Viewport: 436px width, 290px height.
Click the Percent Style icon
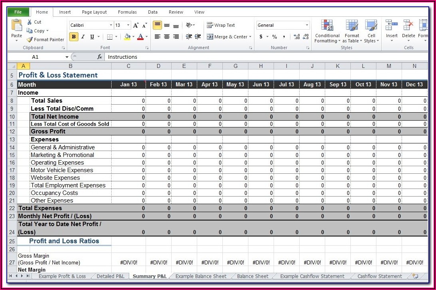click(274, 37)
